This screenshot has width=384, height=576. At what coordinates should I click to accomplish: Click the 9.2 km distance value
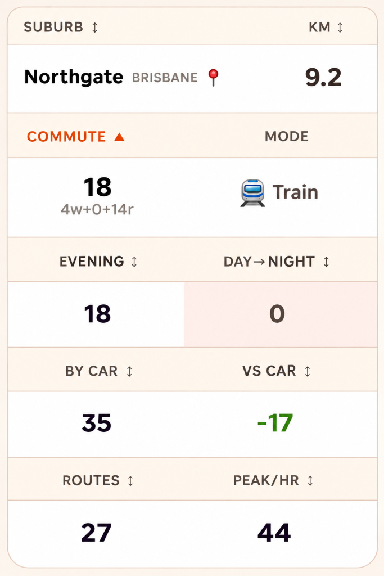pos(323,78)
